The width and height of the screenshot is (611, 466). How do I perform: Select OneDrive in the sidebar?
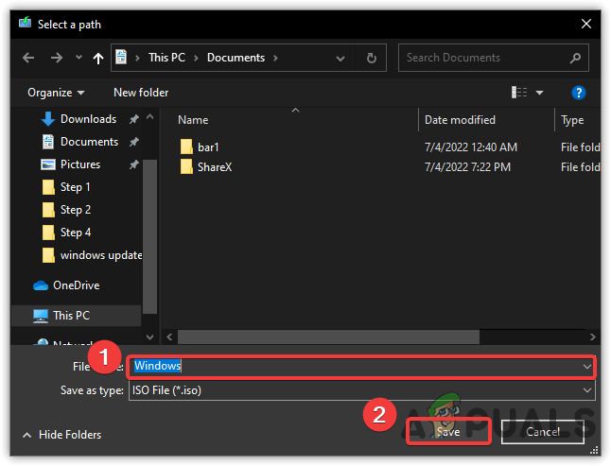(x=66, y=285)
